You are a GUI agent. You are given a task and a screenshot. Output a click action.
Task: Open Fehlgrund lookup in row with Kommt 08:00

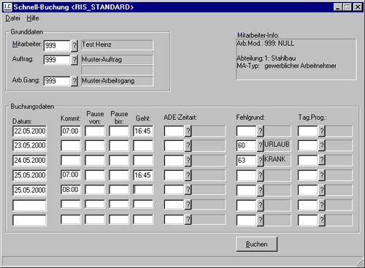260,190
